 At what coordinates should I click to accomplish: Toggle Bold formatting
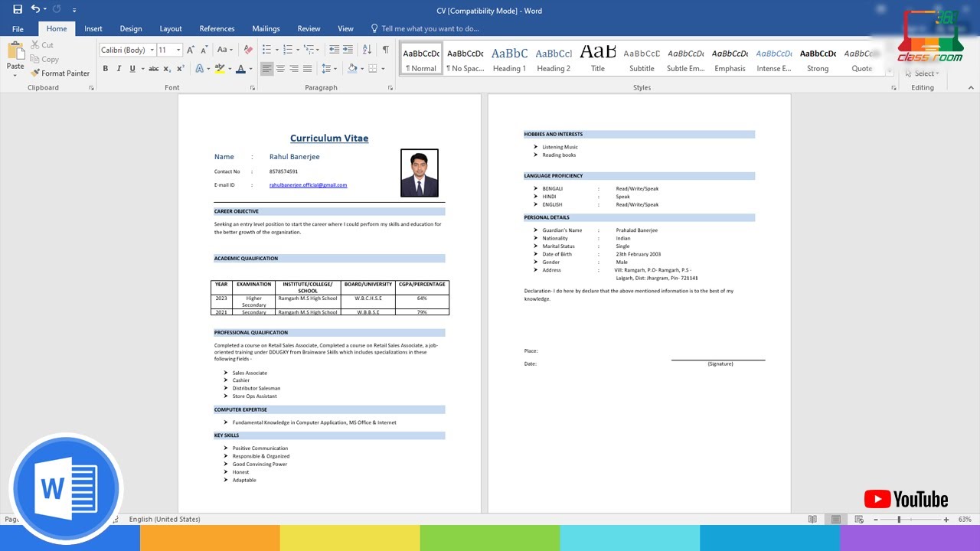106,69
